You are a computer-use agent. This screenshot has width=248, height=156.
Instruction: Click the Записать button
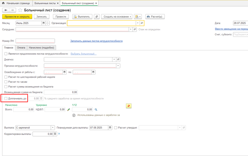pyautogui.click(x=41, y=17)
